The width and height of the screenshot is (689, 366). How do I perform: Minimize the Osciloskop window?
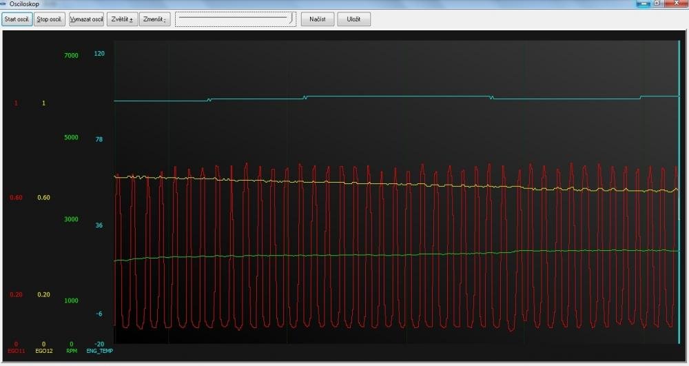tap(644, 3)
